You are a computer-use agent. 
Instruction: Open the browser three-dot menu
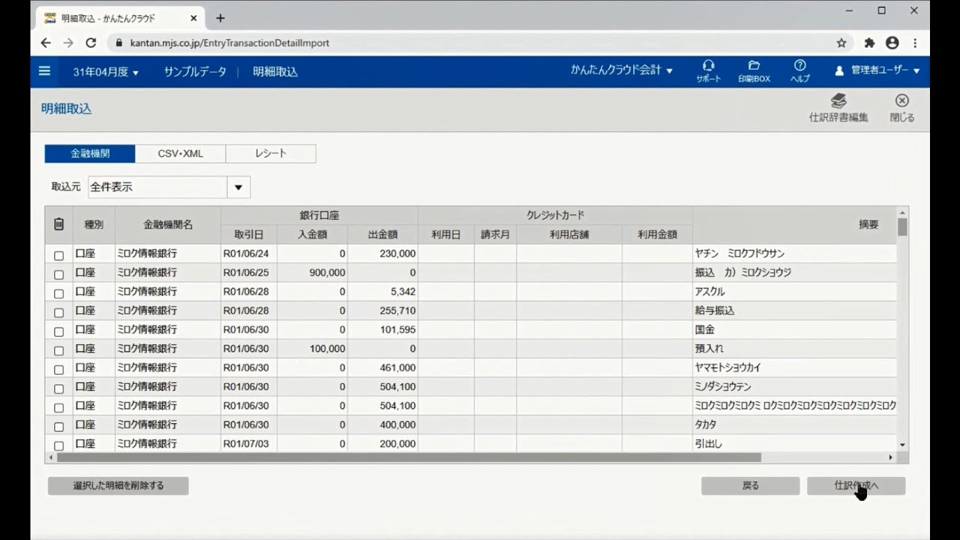915,43
